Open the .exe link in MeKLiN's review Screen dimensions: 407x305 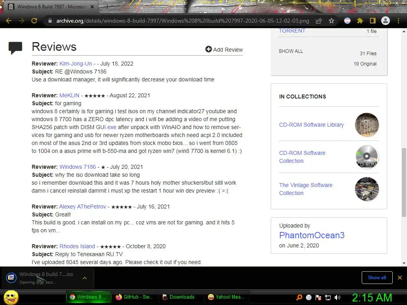tap(111, 127)
